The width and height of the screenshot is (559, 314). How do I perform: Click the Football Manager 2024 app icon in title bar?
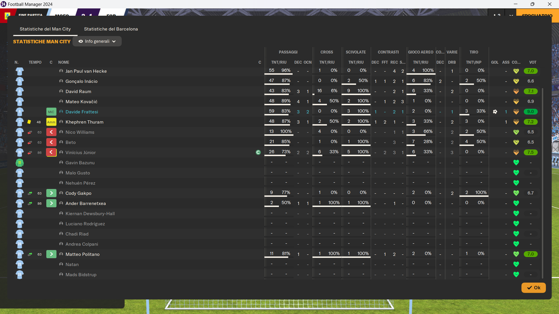(3, 4)
